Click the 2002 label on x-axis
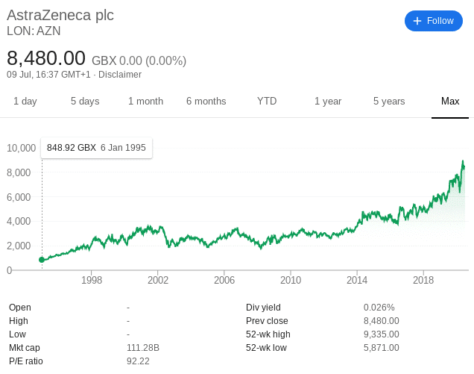Viewport: 474px width, 374px height. (158, 280)
